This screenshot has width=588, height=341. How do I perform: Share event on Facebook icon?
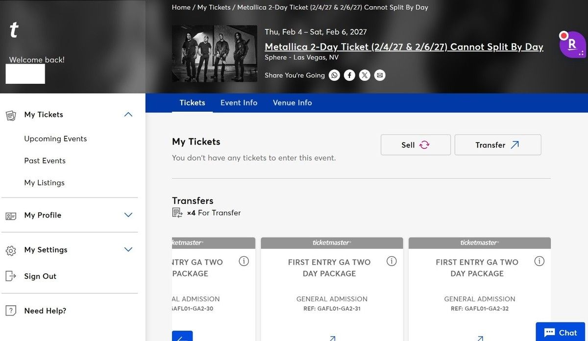(349, 75)
